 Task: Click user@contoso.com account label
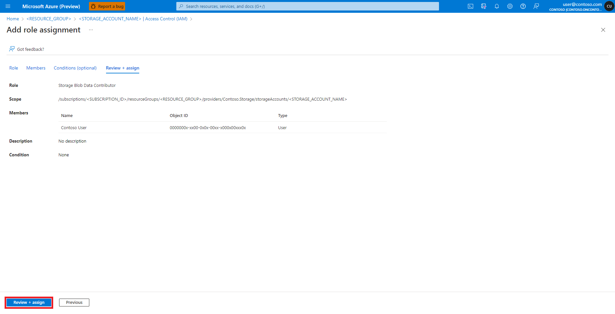(x=582, y=4)
